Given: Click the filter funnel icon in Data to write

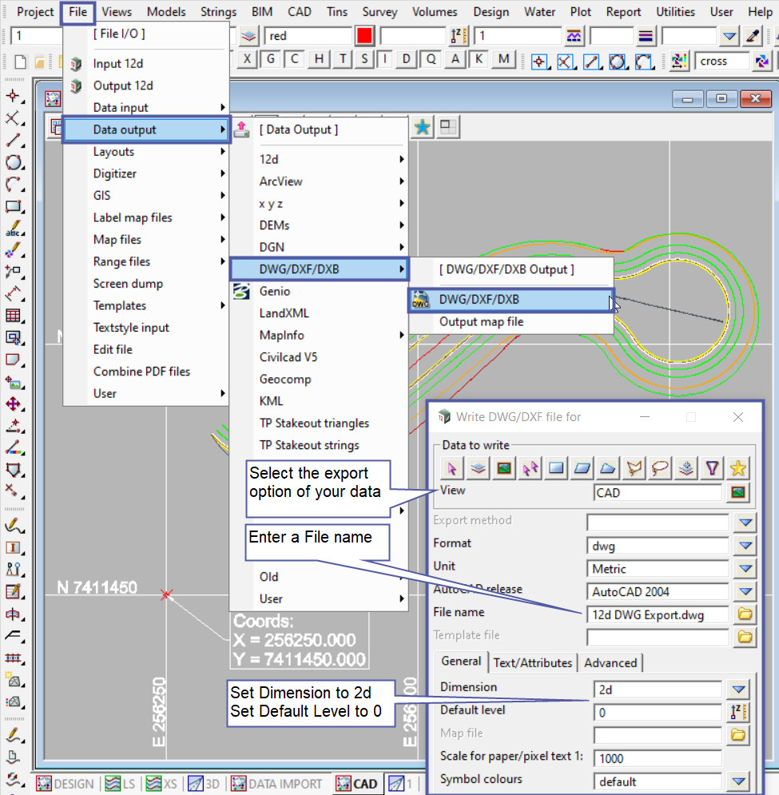Looking at the screenshot, I should (x=712, y=469).
